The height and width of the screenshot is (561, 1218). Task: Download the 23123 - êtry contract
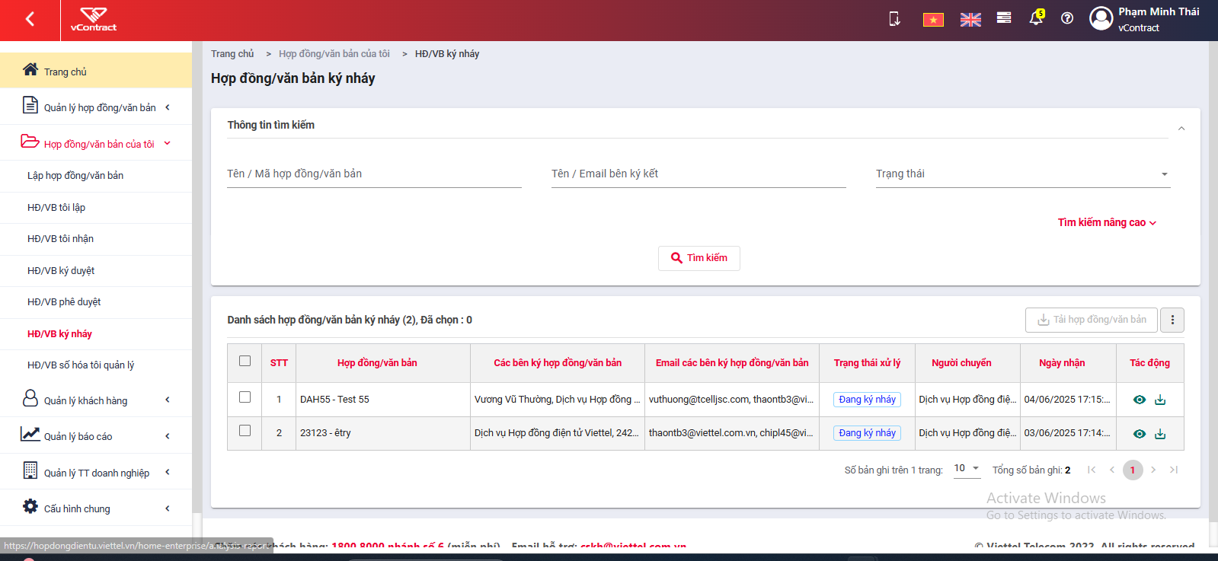pos(1160,434)
